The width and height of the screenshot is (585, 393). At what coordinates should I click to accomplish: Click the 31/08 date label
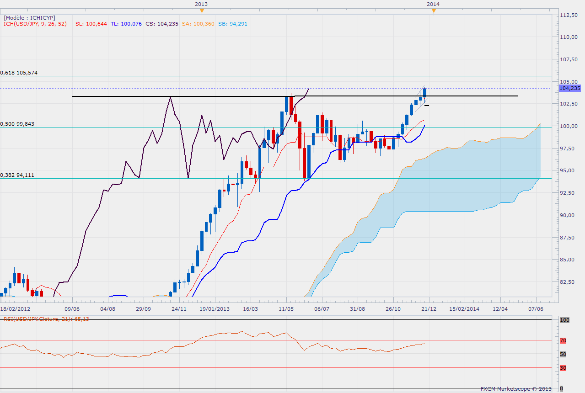click(x=358, y=309)
